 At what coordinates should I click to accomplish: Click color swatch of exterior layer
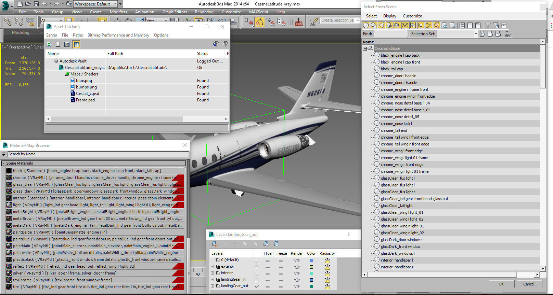[311, 267]
